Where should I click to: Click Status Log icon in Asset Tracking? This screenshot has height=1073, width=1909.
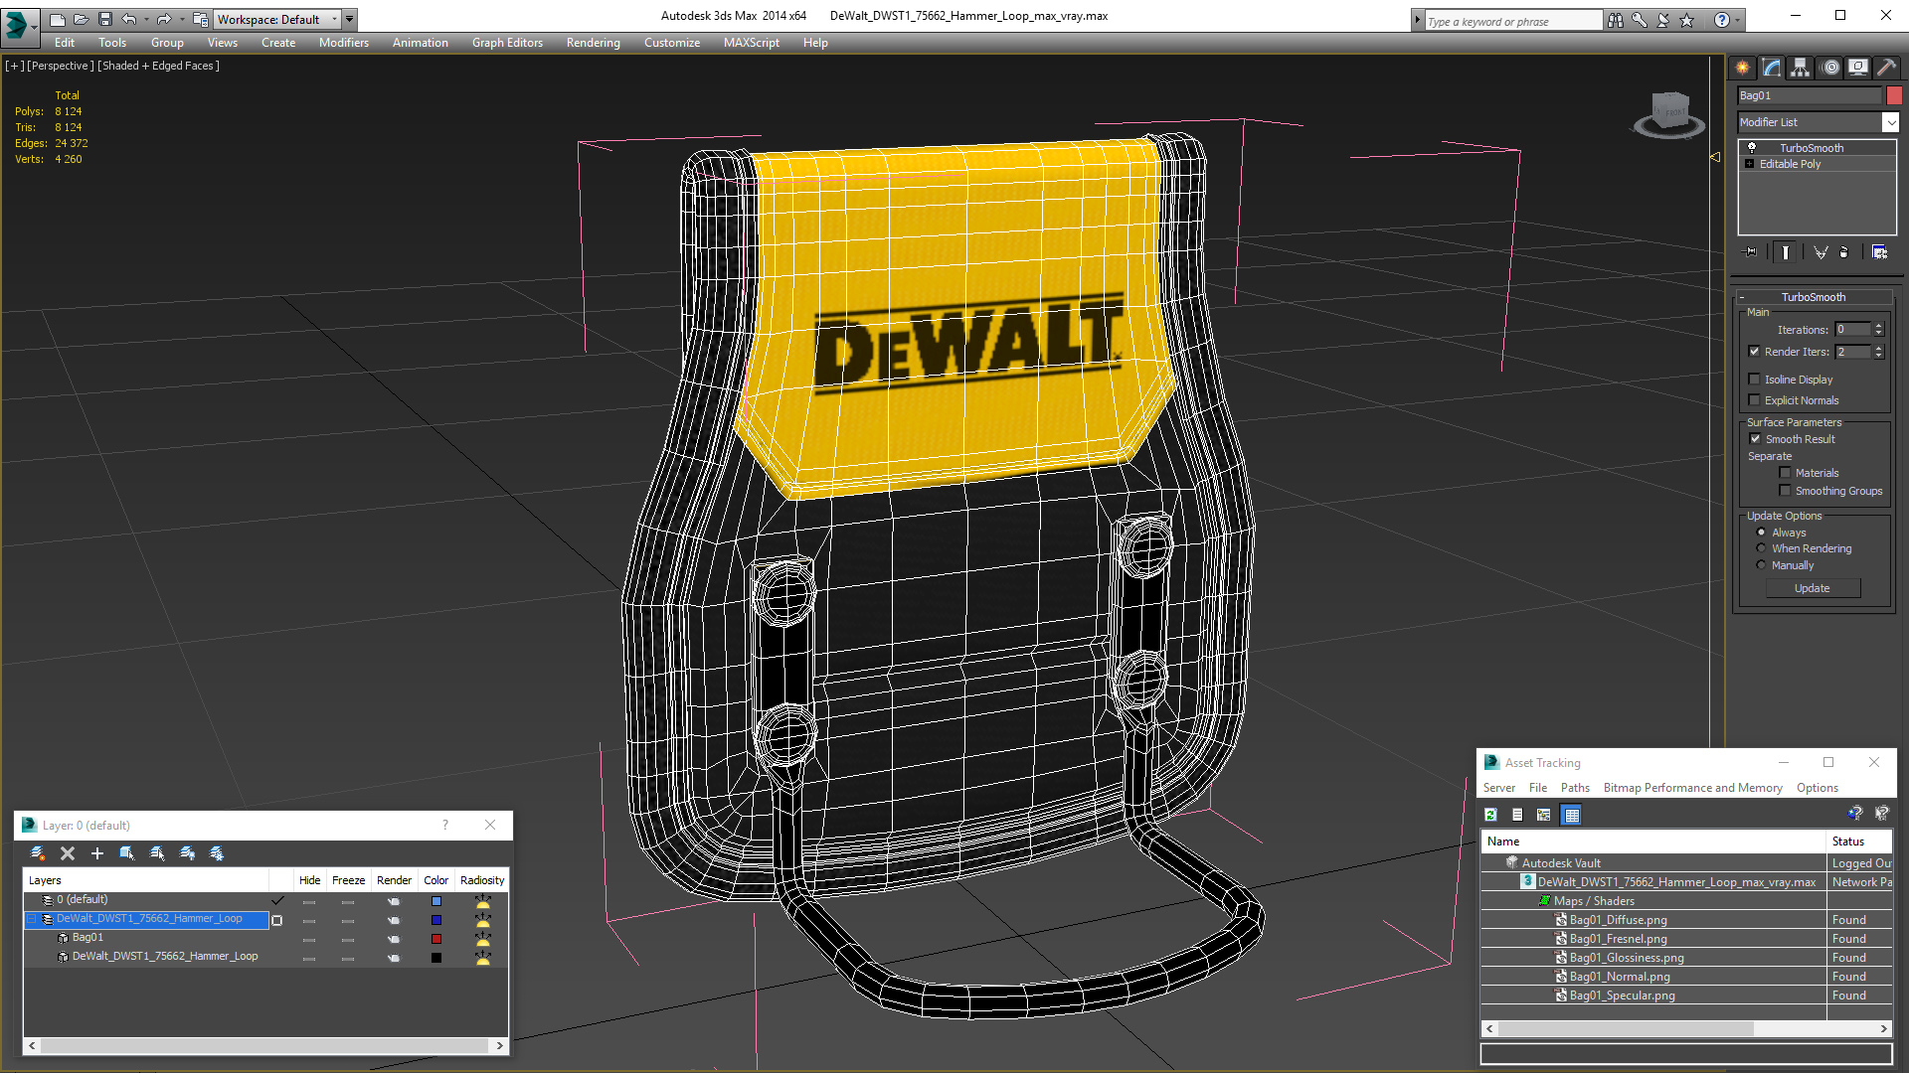(x=1517, y=815)
